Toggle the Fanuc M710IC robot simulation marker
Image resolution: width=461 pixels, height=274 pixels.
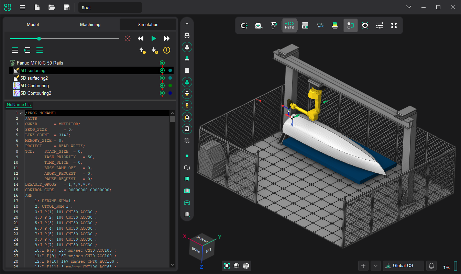162,63
